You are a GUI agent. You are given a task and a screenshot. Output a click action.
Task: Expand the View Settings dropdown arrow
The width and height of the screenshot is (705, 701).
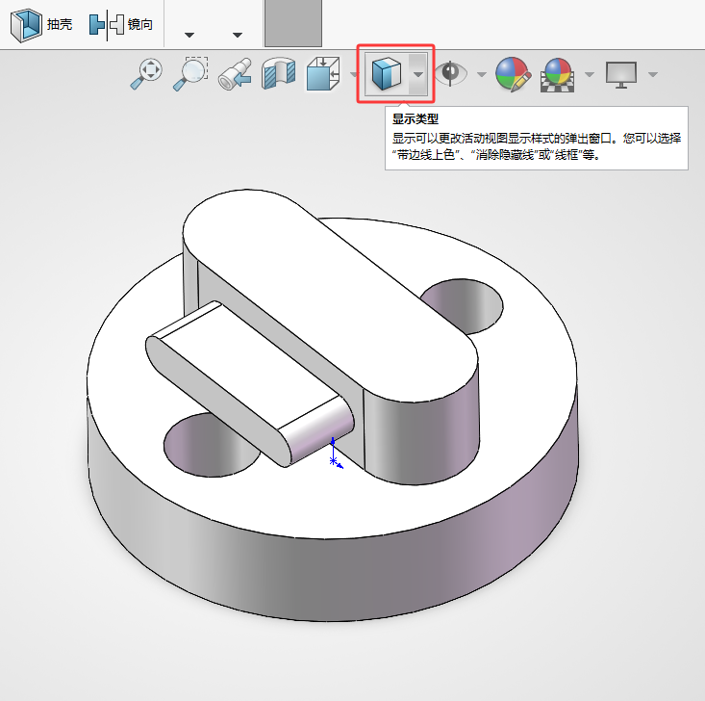653,74
